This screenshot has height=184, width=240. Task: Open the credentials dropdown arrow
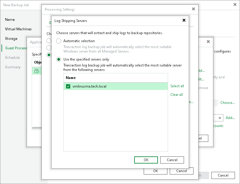pyautogui.click(x=220, y=118)
